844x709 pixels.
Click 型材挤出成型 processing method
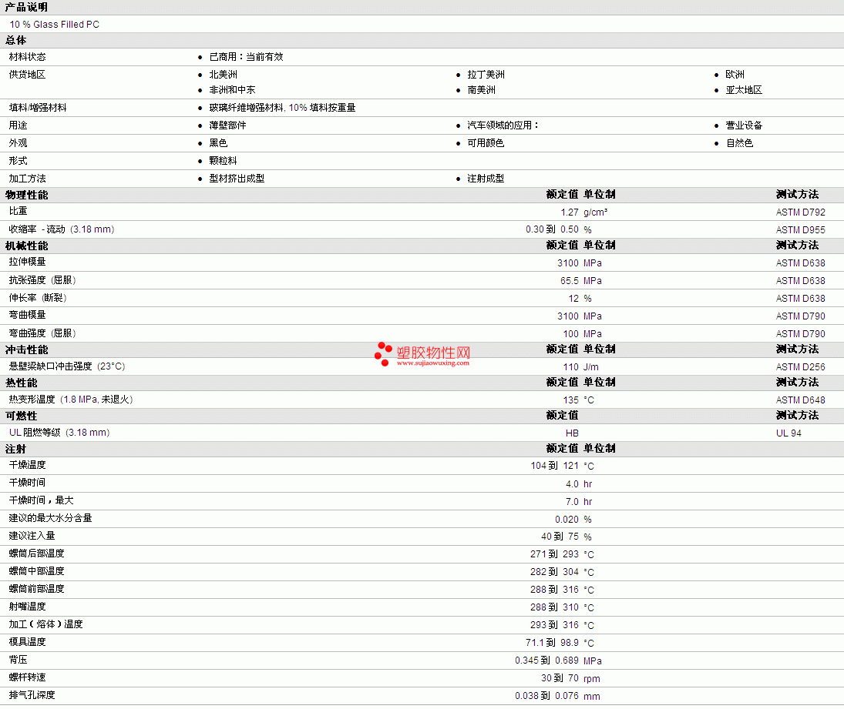point(237,179)
